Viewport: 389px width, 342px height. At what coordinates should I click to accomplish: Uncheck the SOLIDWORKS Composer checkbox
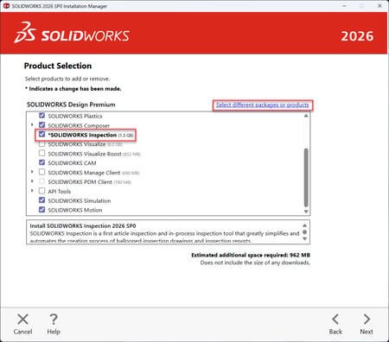(41, 125)
